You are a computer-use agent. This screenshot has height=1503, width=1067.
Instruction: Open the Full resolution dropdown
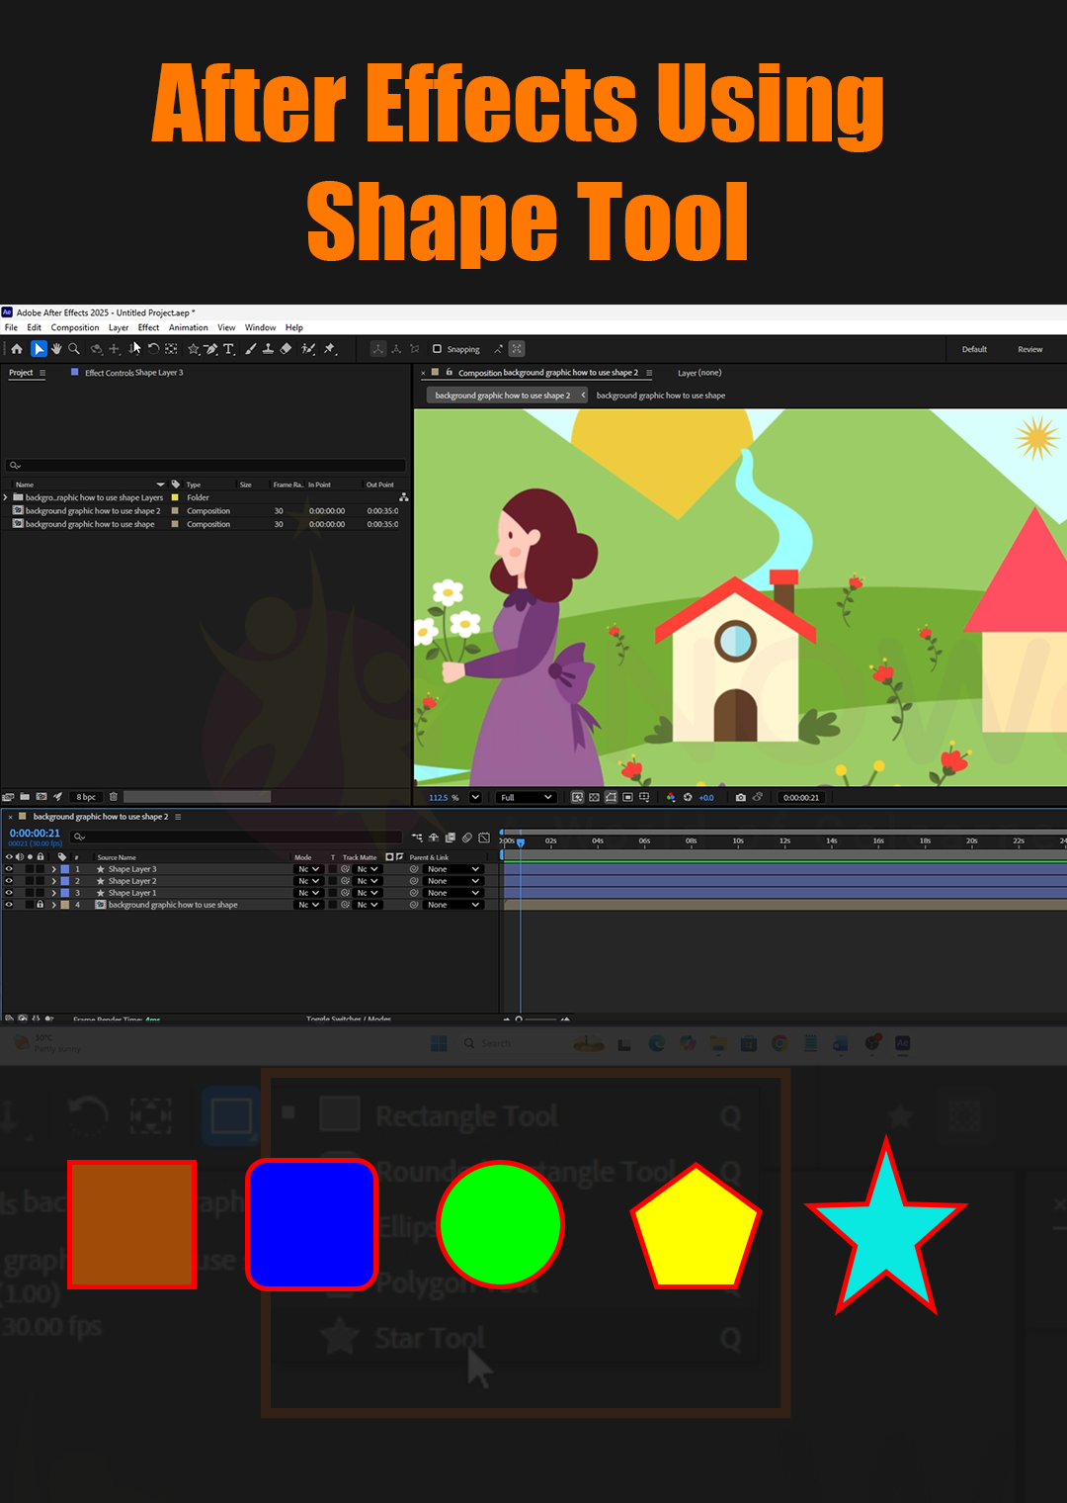click(x=527, y=797)
